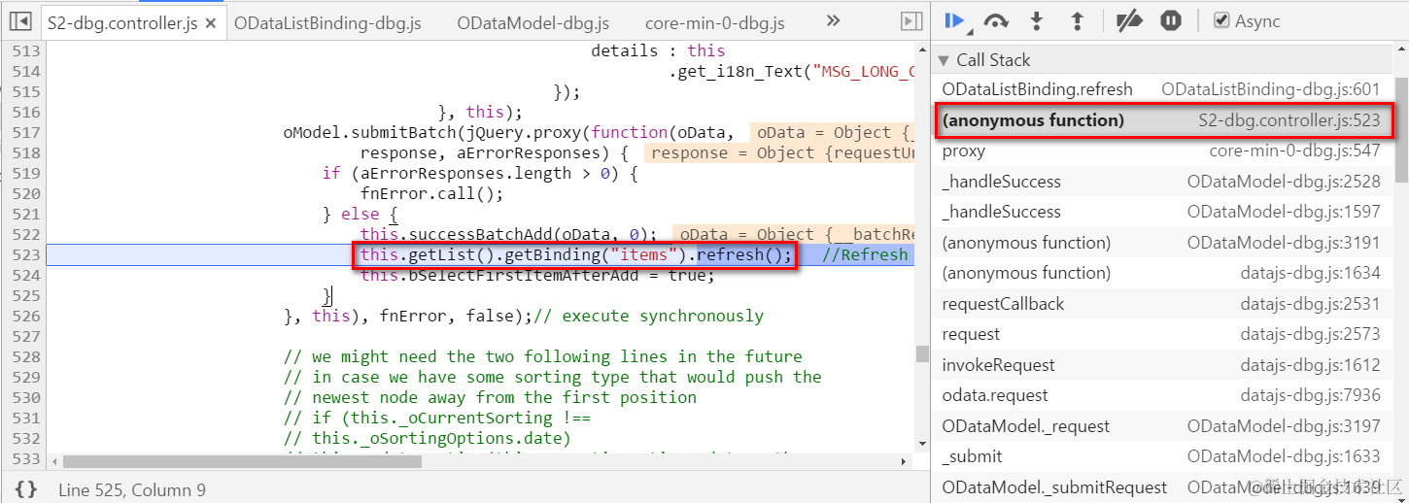1409x503 pixels.
Task: Select the core-min-0-dbg.js tab
Action: click(714, 22)
